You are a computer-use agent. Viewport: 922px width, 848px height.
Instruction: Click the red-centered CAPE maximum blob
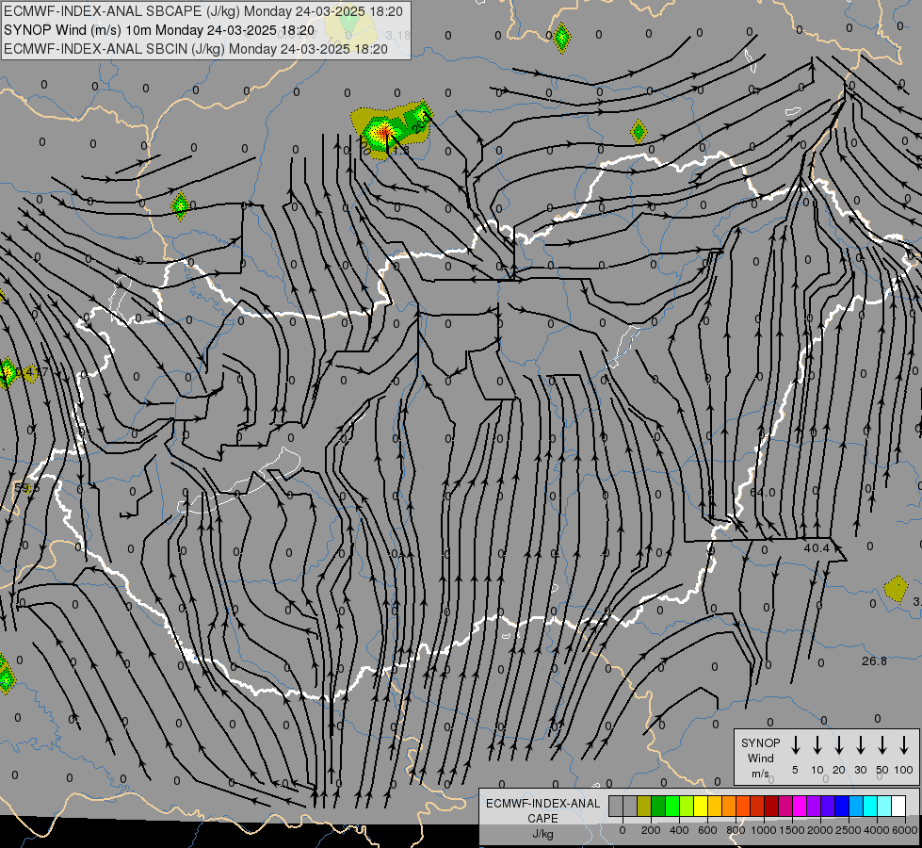pyautogui.click(x=383, y=133)
